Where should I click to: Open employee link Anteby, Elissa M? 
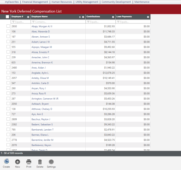[x=40, y=78]
